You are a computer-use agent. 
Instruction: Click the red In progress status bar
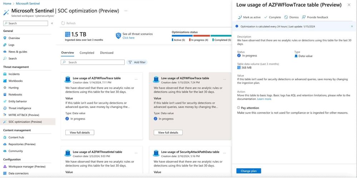[x=202, y=36]
